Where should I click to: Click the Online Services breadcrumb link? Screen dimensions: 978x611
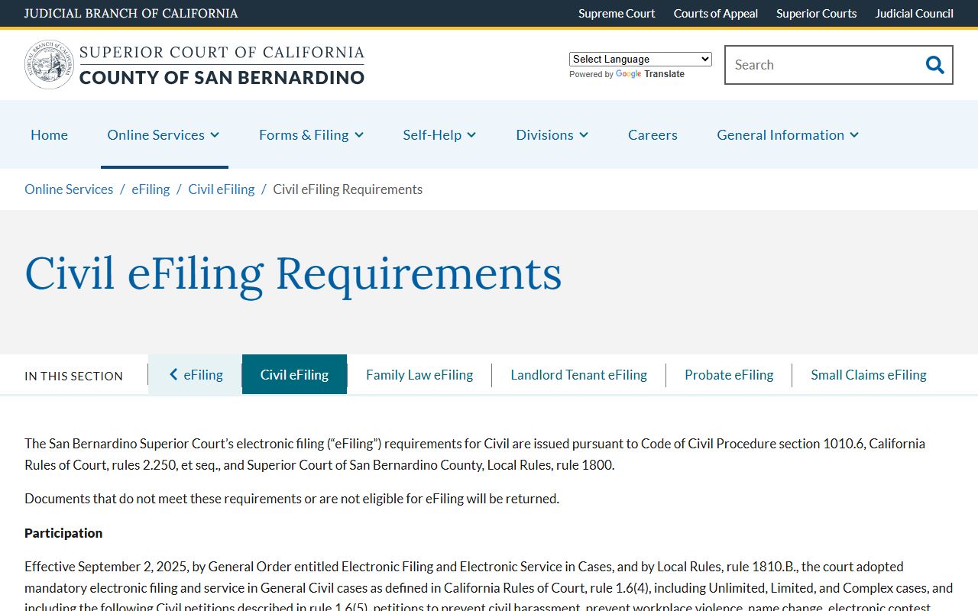[69, 189]
